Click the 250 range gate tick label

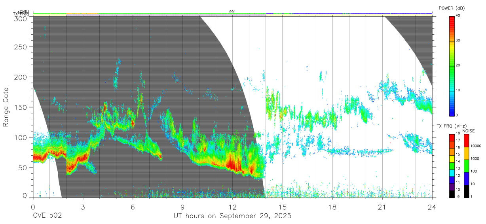pyautogui.click(x=21, y=47)
